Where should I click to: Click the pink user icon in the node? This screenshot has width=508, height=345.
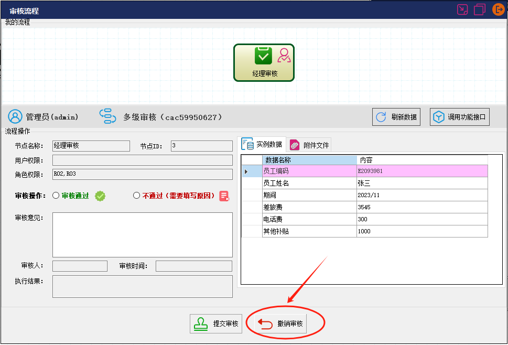(284, 56)
